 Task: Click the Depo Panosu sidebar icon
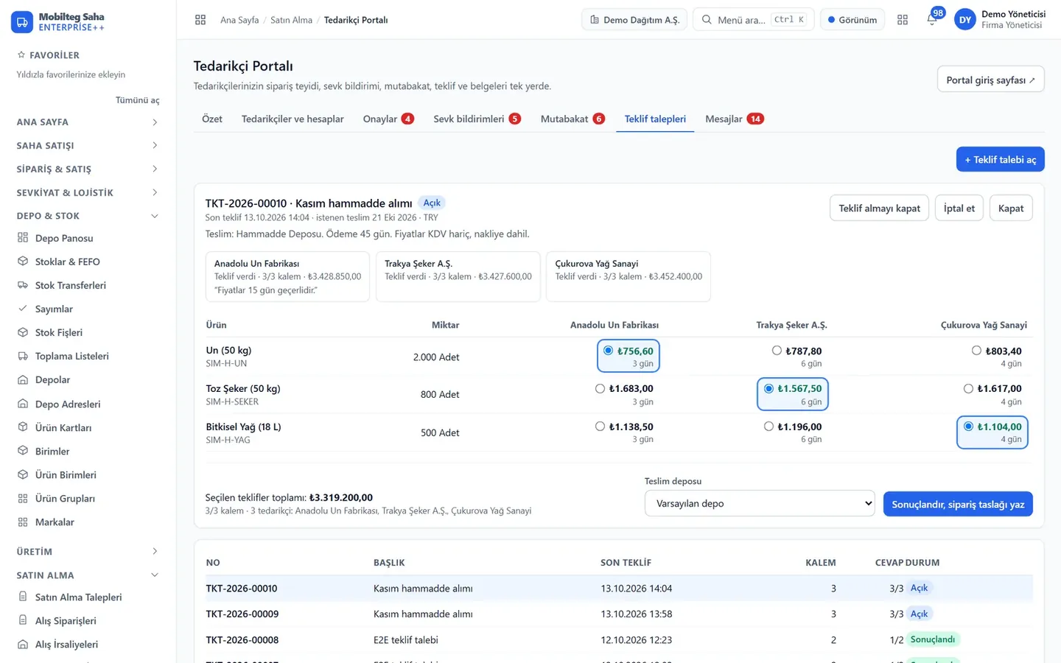[x=23, y=238]
